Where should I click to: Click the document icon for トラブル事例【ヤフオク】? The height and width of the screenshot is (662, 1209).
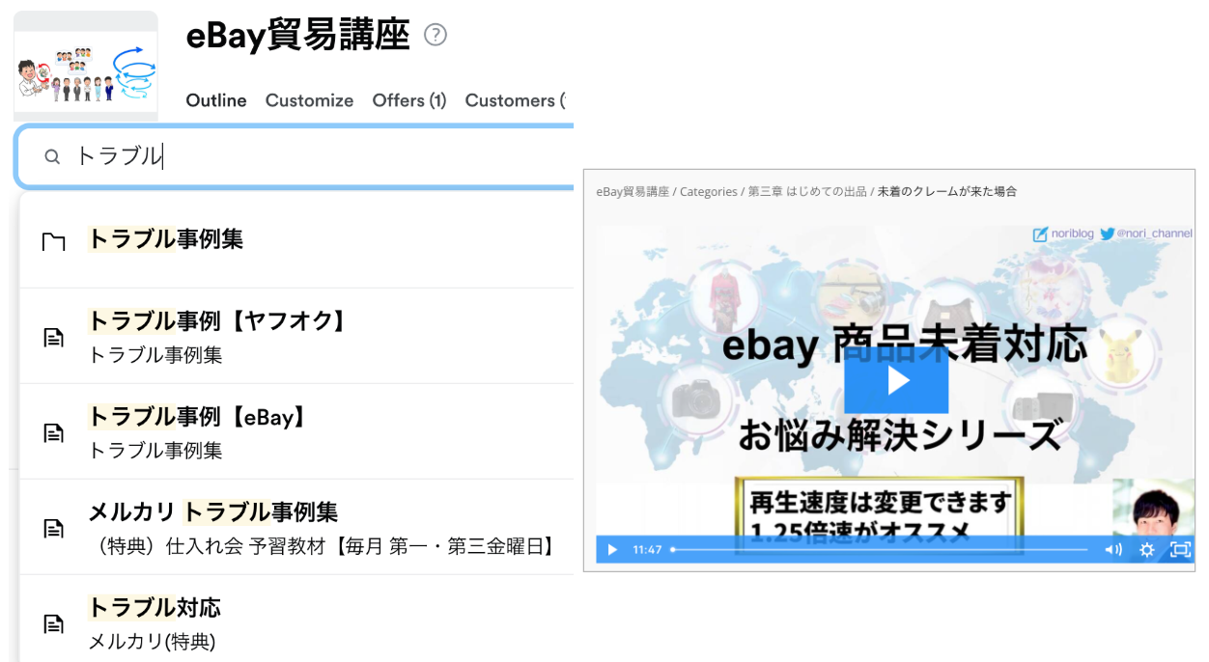[54, 338]
